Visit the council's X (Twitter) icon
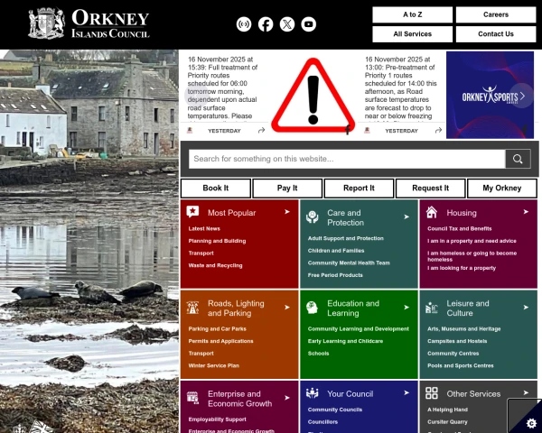Viewport: 542px width, 433px height. pos(287,24)
